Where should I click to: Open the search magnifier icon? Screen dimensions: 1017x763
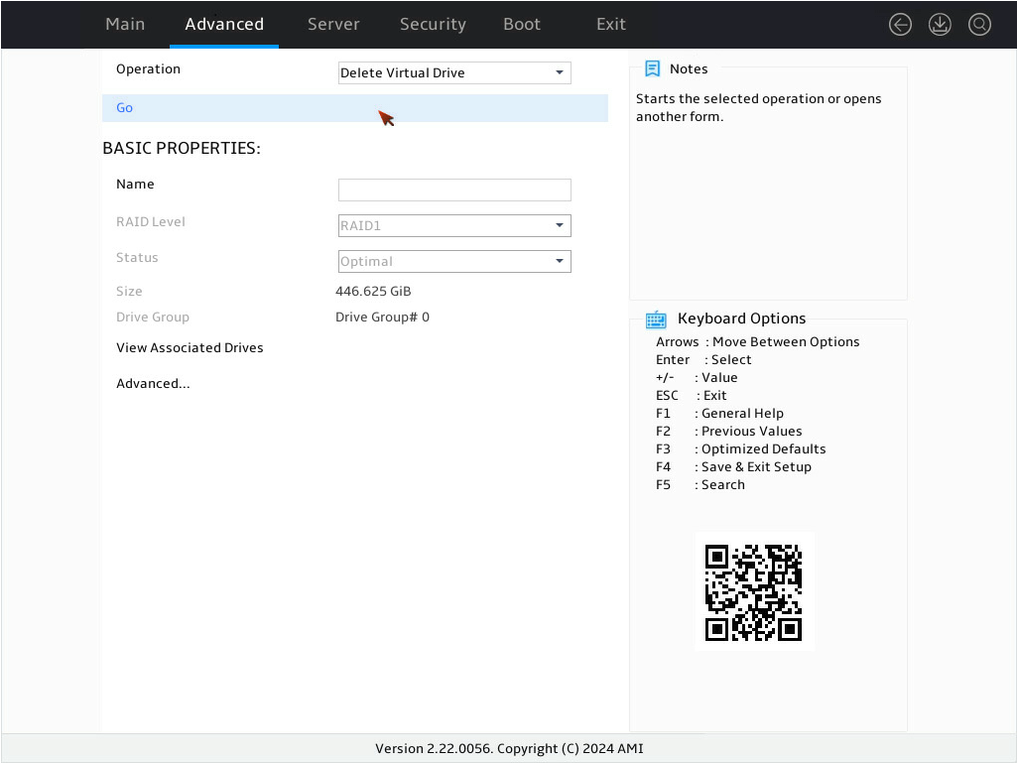click(x=979, y=25)
